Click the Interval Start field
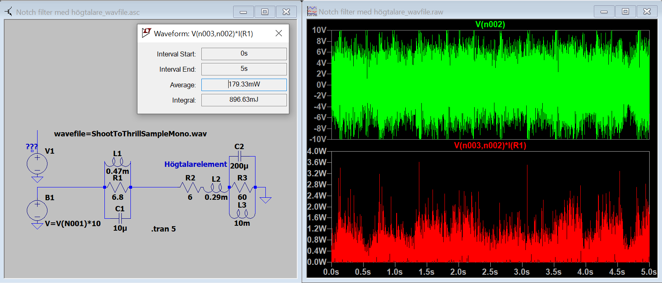The width and height of the screenshot is (662, 283). click(244, 54)
